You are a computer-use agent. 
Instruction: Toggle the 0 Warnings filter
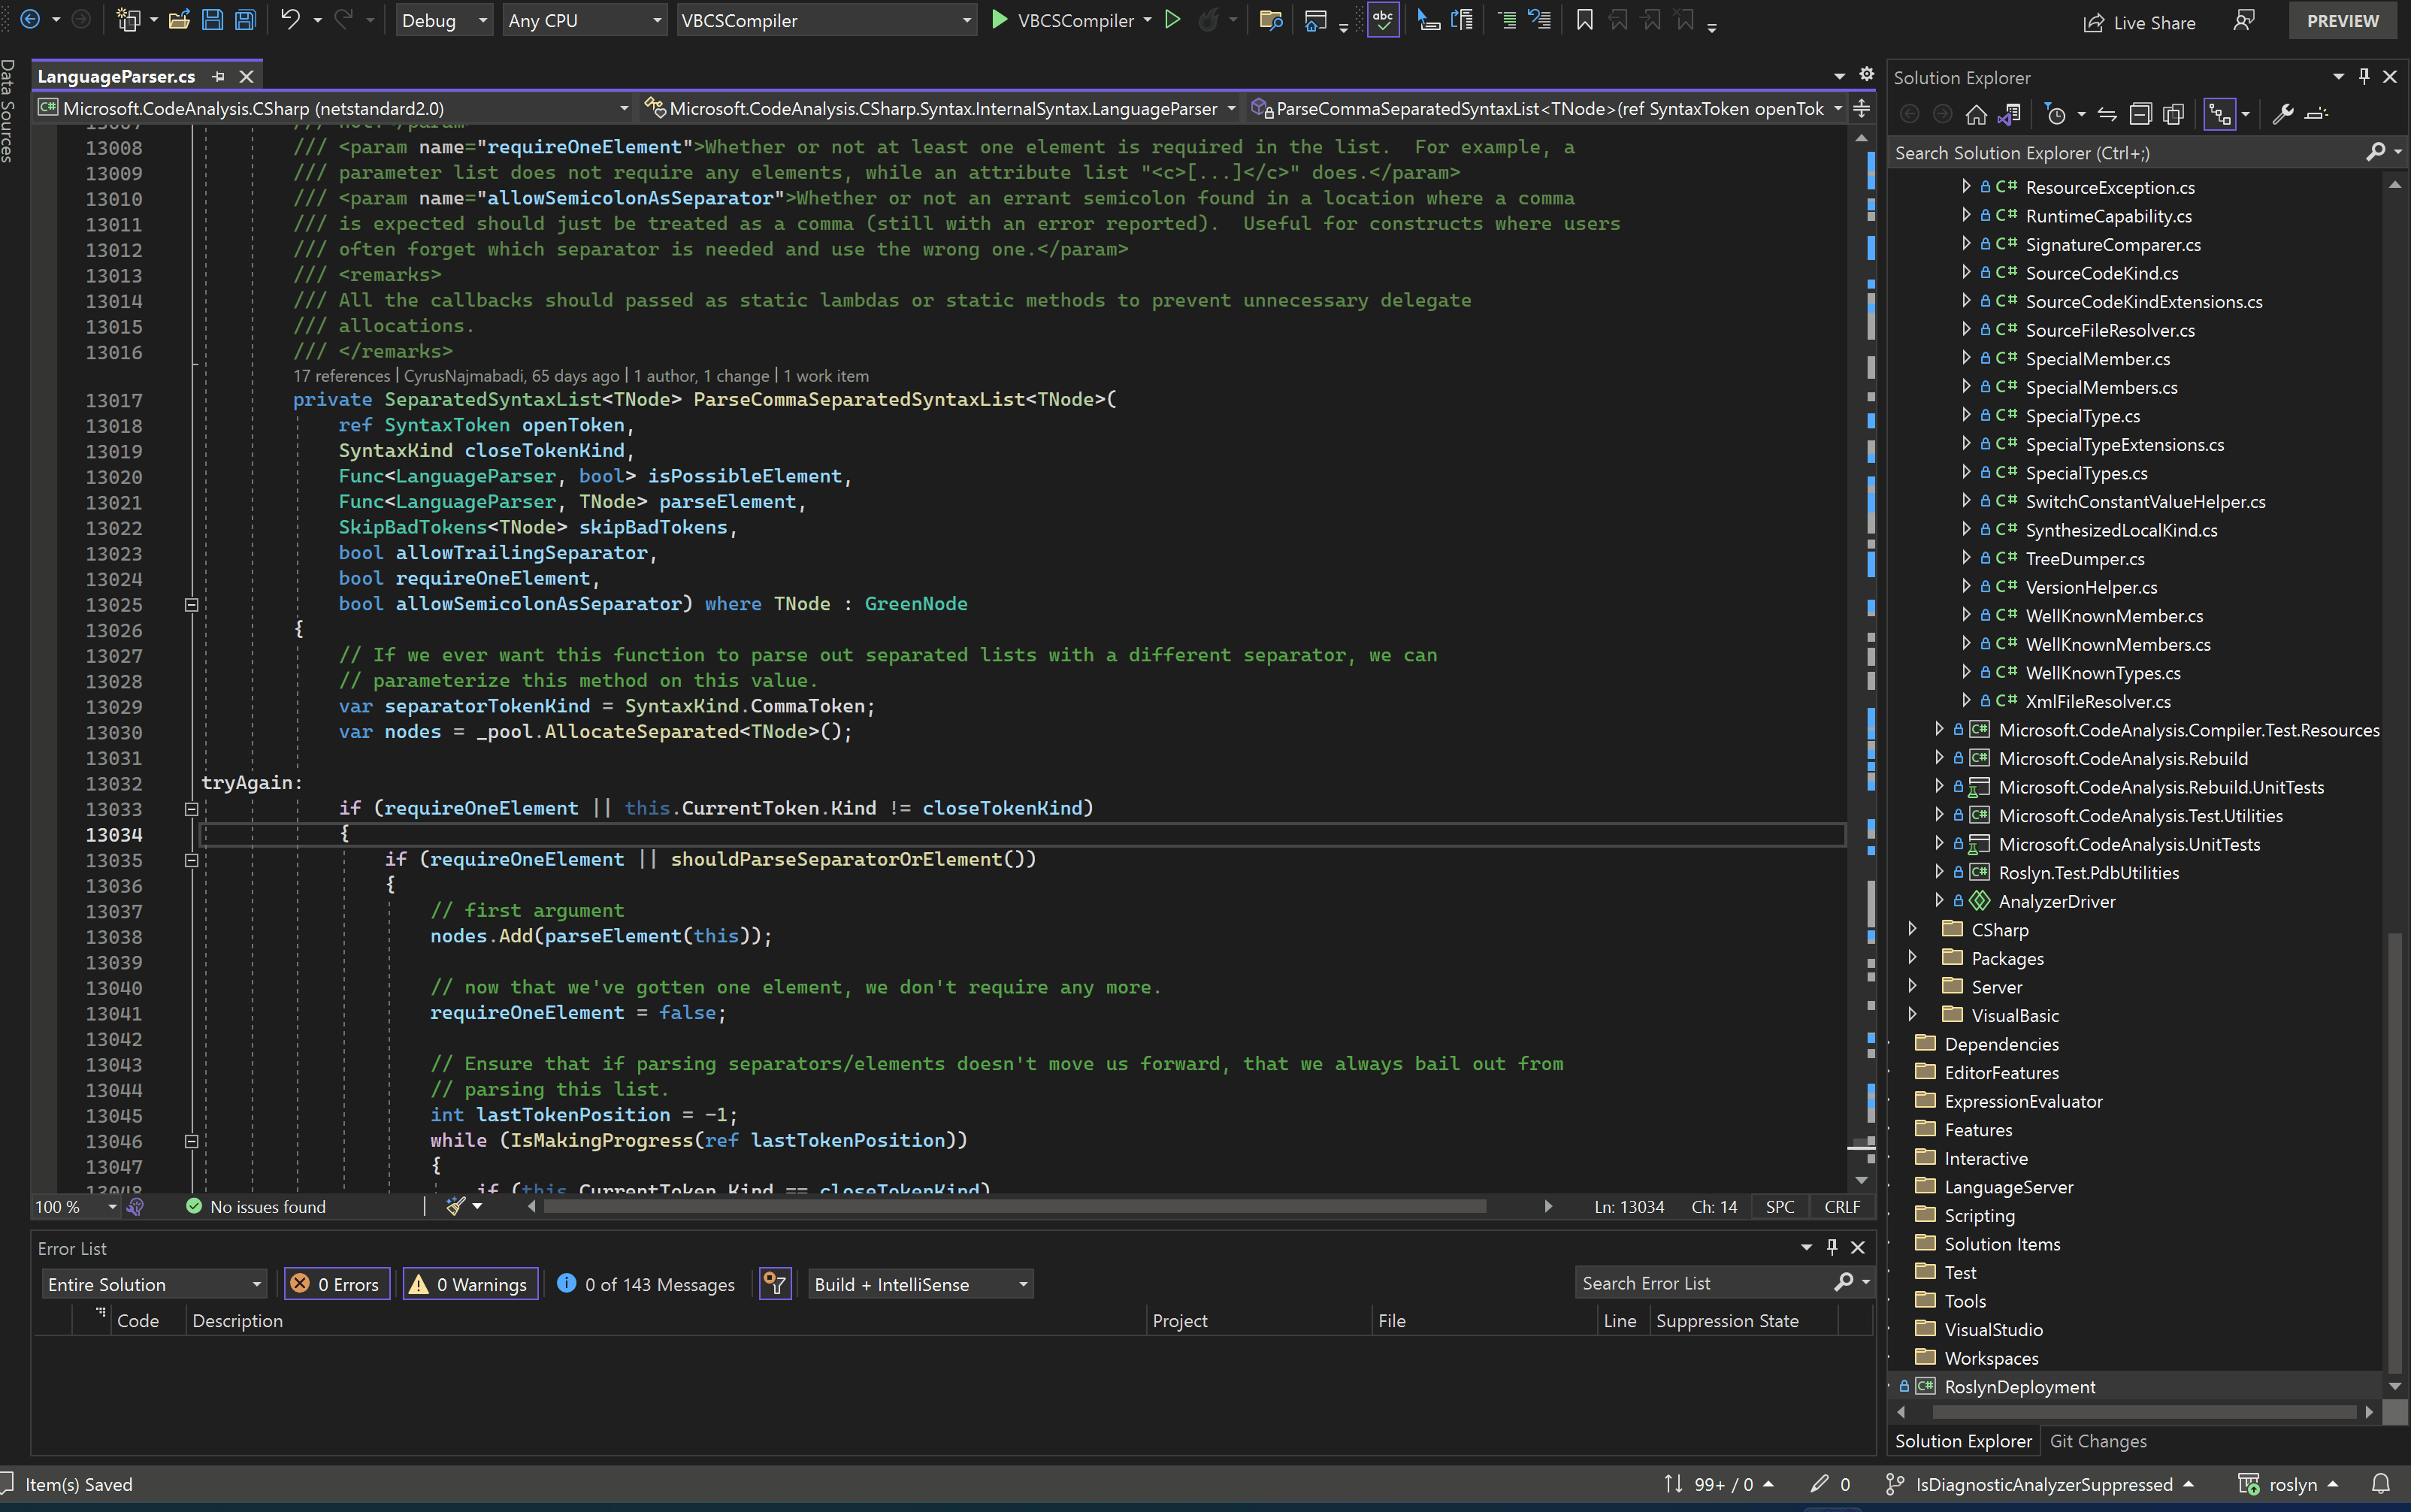[470, 1284]
